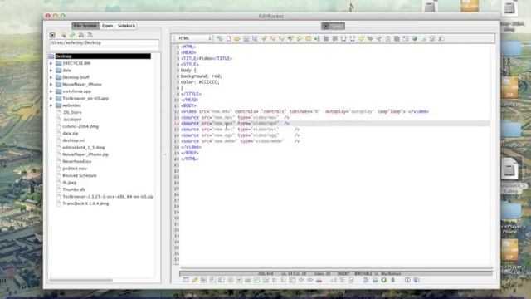
Task: Click the orange open-folder icon in editor toolbar
Action: click(237, 39)
